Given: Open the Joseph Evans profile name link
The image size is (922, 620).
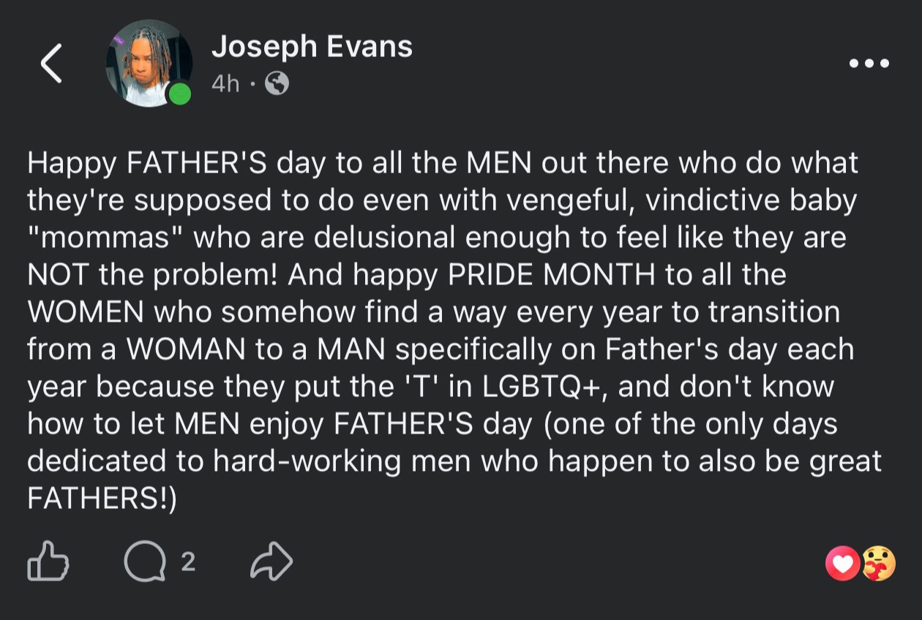Looking at the screenshot, I should coord(312,47).
